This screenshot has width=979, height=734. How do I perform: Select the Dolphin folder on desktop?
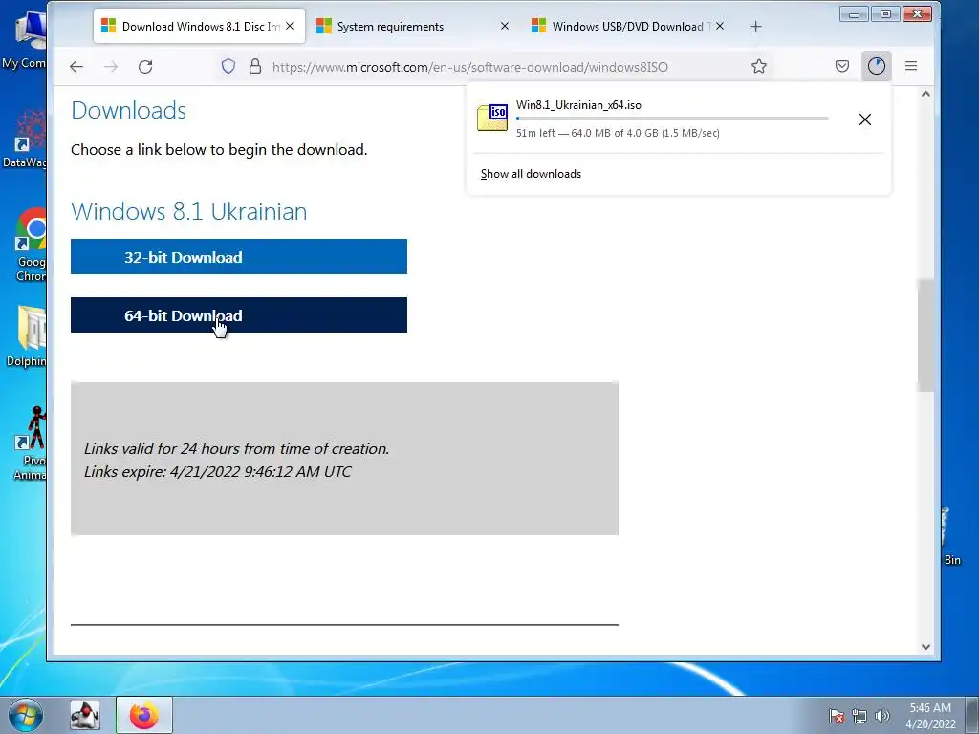(x=28, y=335)
